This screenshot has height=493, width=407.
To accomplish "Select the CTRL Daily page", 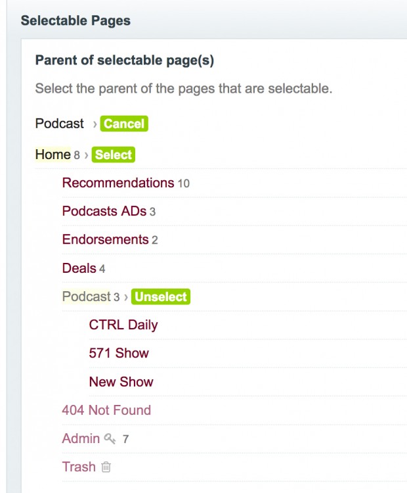I will (x=123, y=325).
